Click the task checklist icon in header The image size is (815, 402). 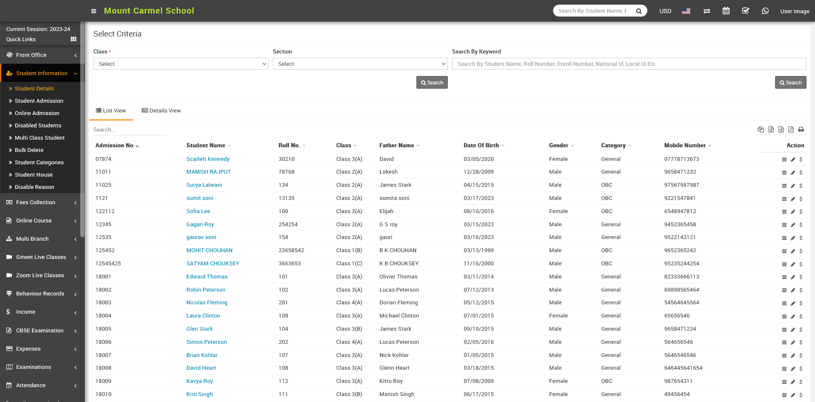pyautogui.click(x=745, y=11)
